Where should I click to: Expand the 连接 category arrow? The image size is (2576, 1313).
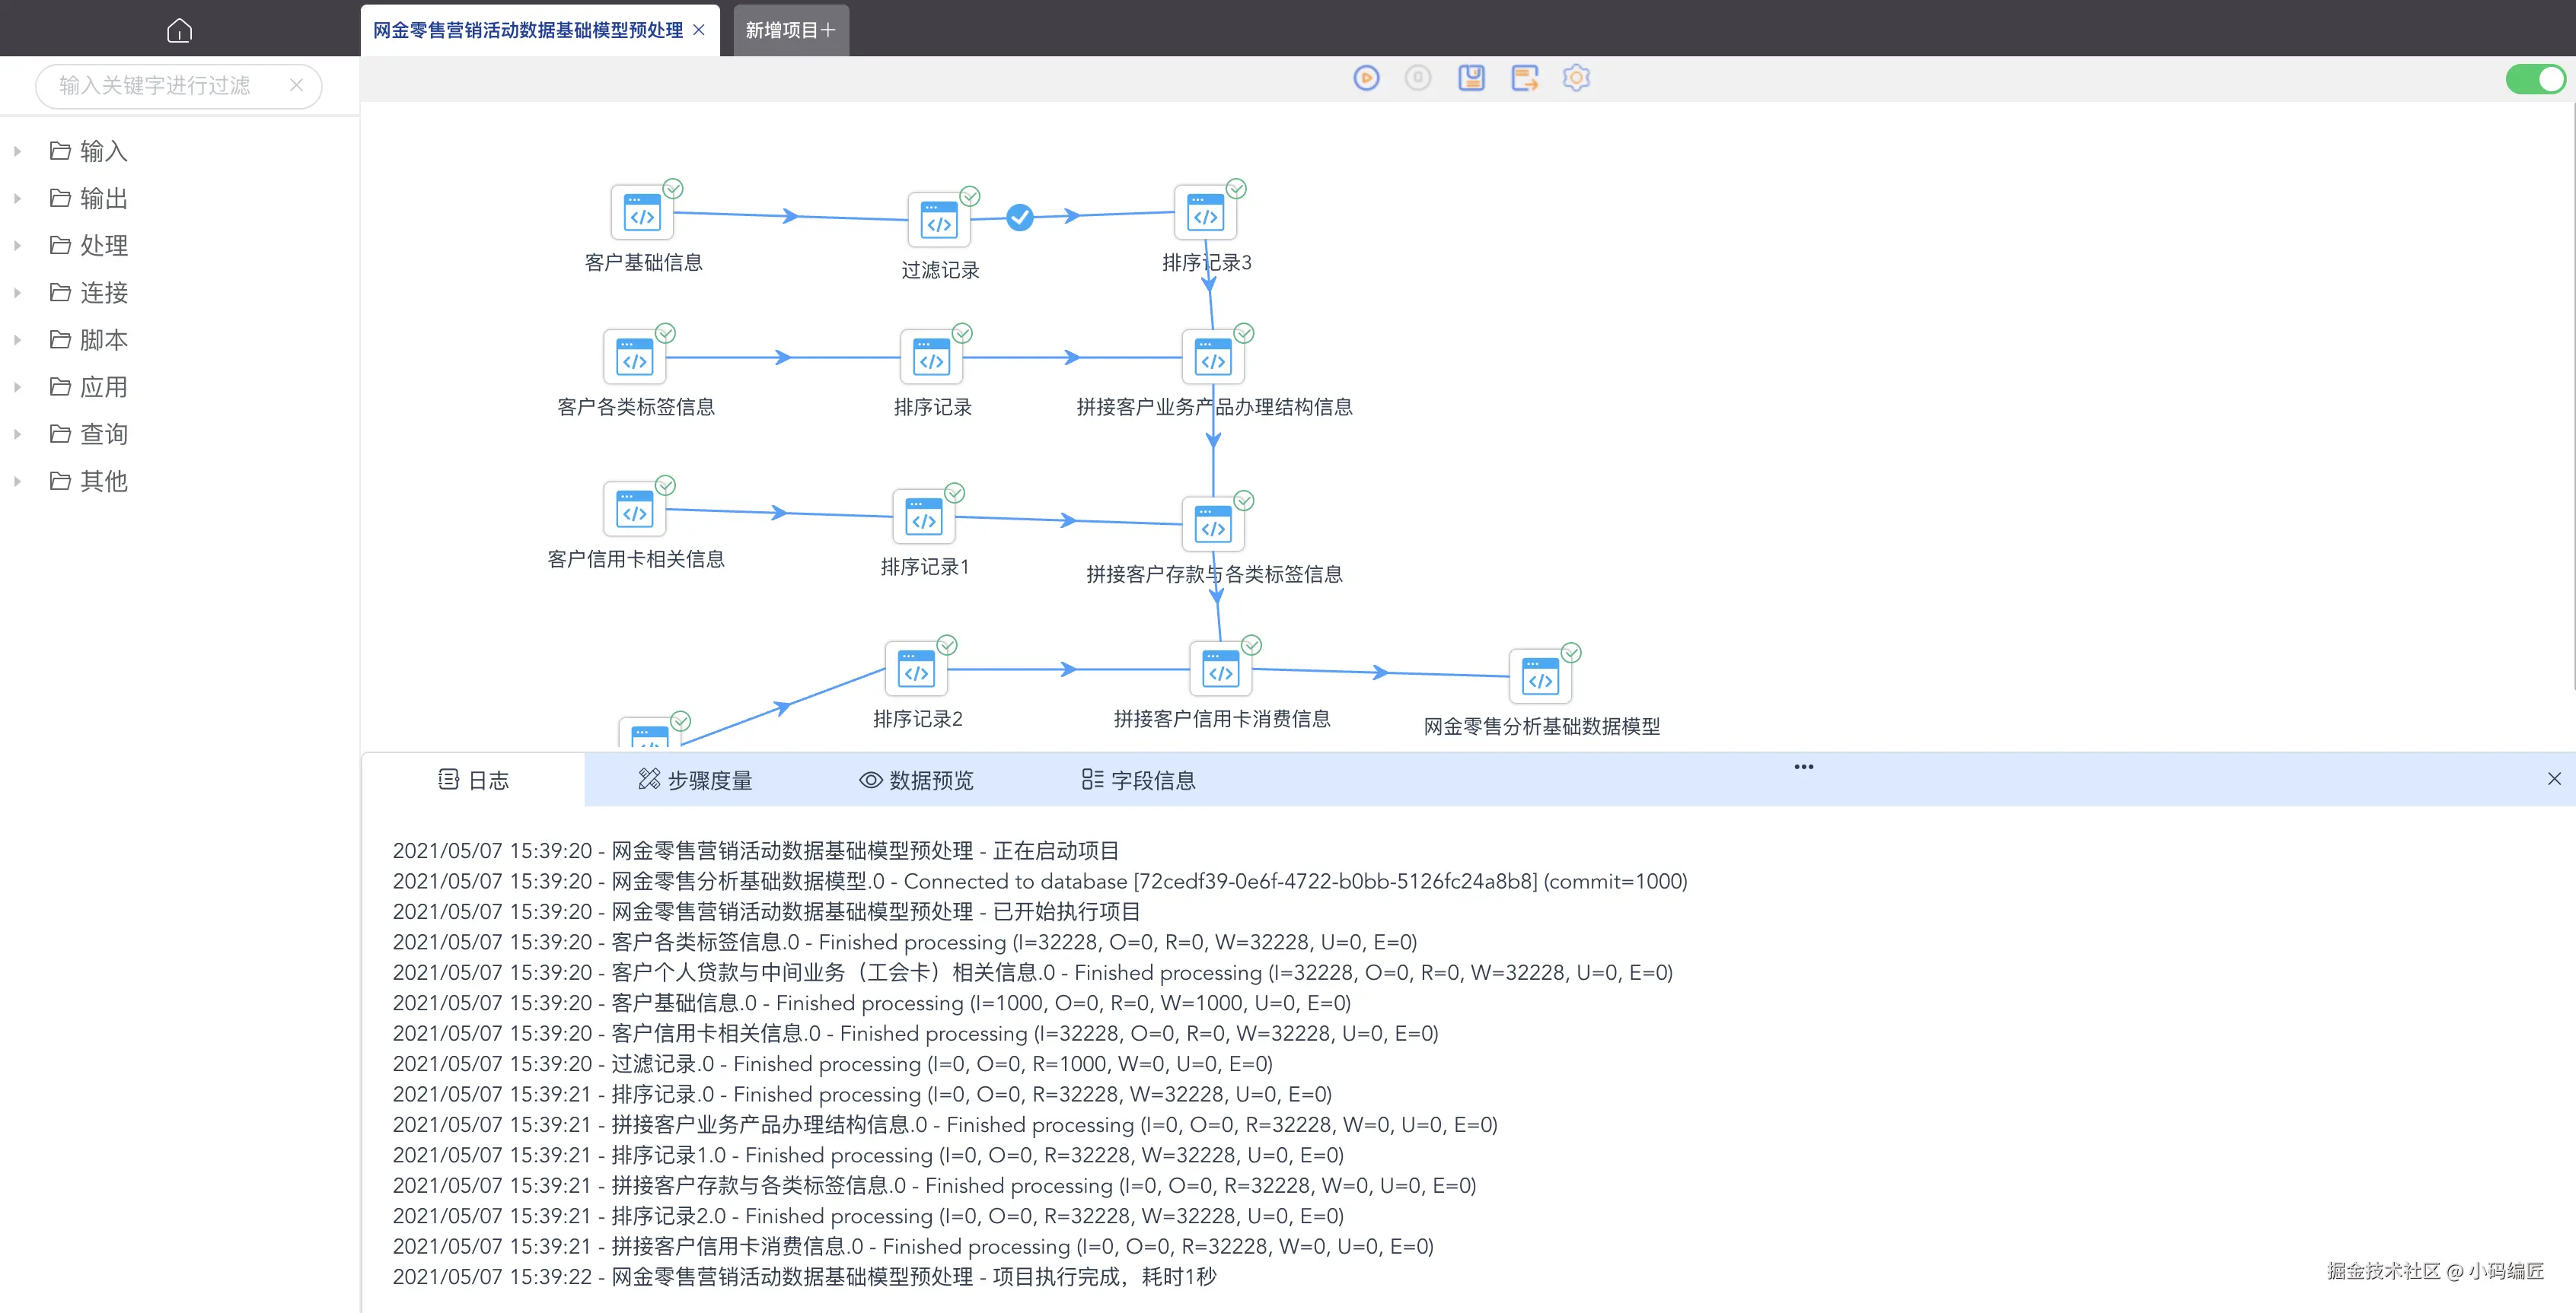pos(17,293)
